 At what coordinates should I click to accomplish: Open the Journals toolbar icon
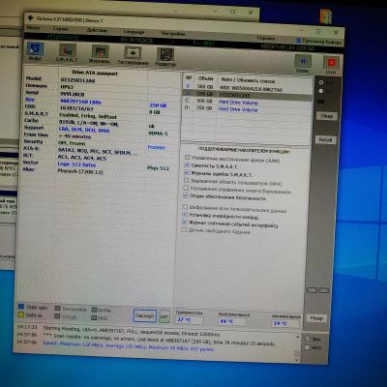click(100, 54)
